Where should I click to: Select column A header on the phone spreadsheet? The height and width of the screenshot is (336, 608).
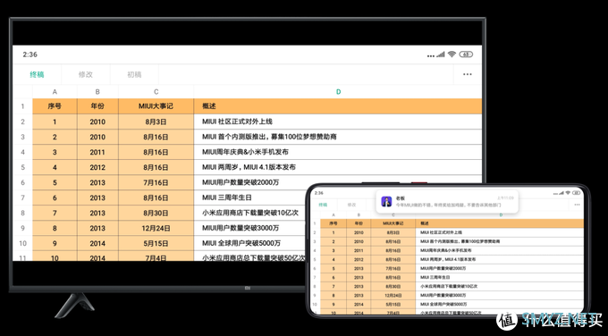coord(334,215)
